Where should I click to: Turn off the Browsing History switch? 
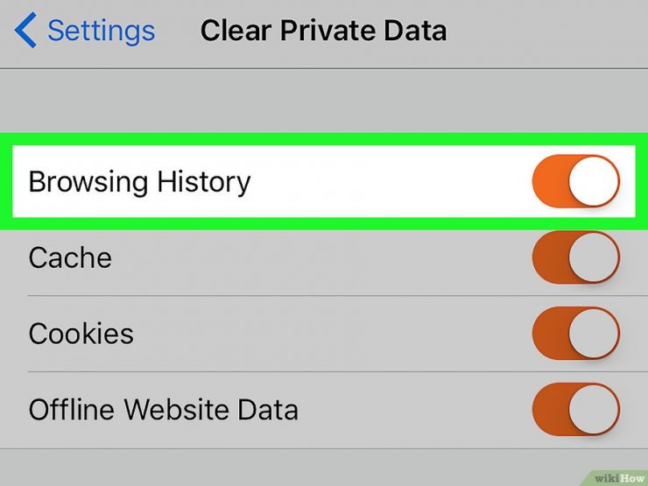click(x=576, y=181)
